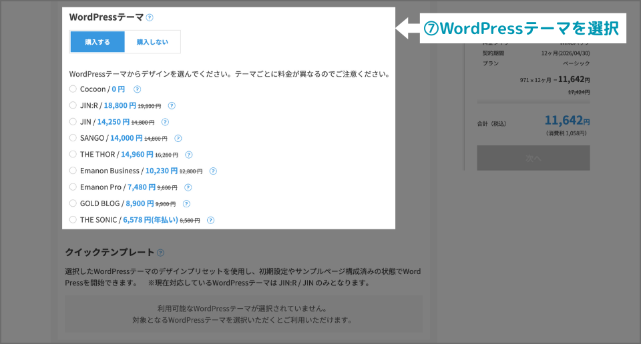
Task: Click the JIN theme label text
Action: click(x=85, y=122)
